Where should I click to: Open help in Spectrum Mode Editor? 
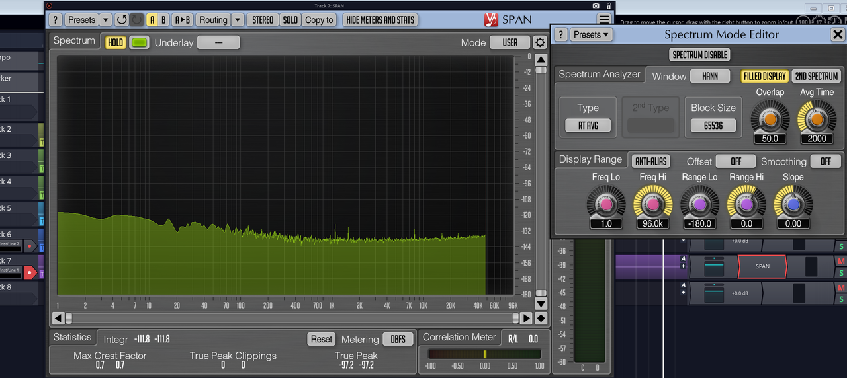pos(560,34)
